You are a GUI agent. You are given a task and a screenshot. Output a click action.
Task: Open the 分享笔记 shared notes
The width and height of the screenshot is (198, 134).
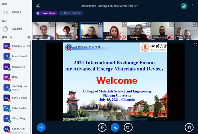[x=16, y=29]
